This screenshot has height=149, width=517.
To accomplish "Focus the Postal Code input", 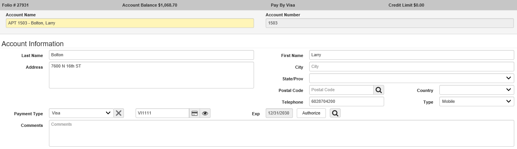I will point(341,90).
